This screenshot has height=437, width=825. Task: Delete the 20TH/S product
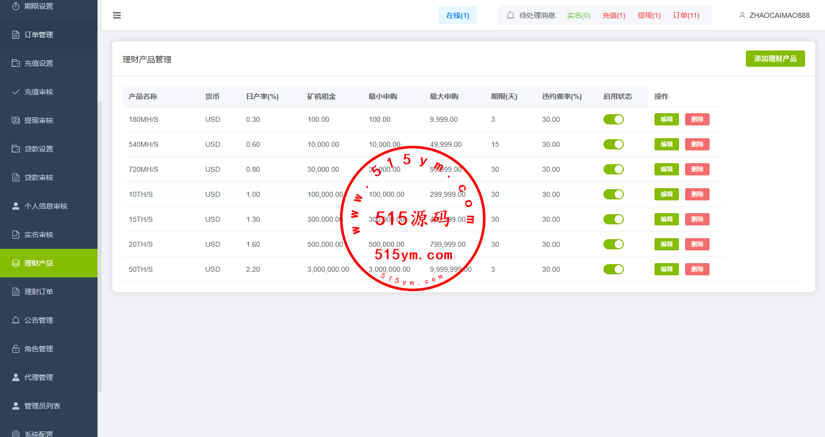click(697, 244)
